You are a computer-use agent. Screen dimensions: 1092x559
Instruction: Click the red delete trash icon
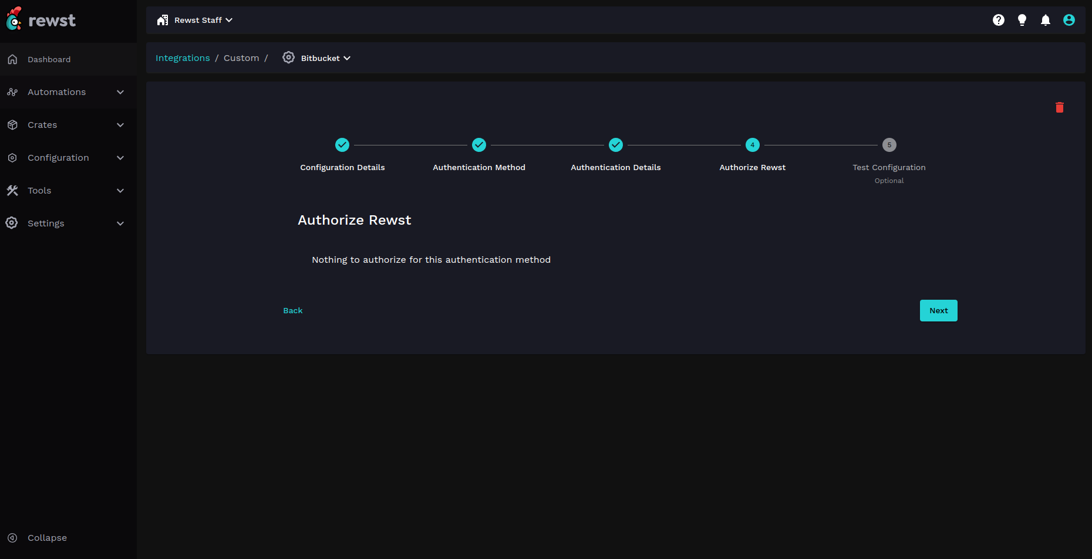point(1059,107)
